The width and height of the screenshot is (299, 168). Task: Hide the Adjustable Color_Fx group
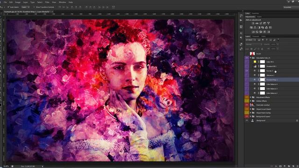point(247,58)
